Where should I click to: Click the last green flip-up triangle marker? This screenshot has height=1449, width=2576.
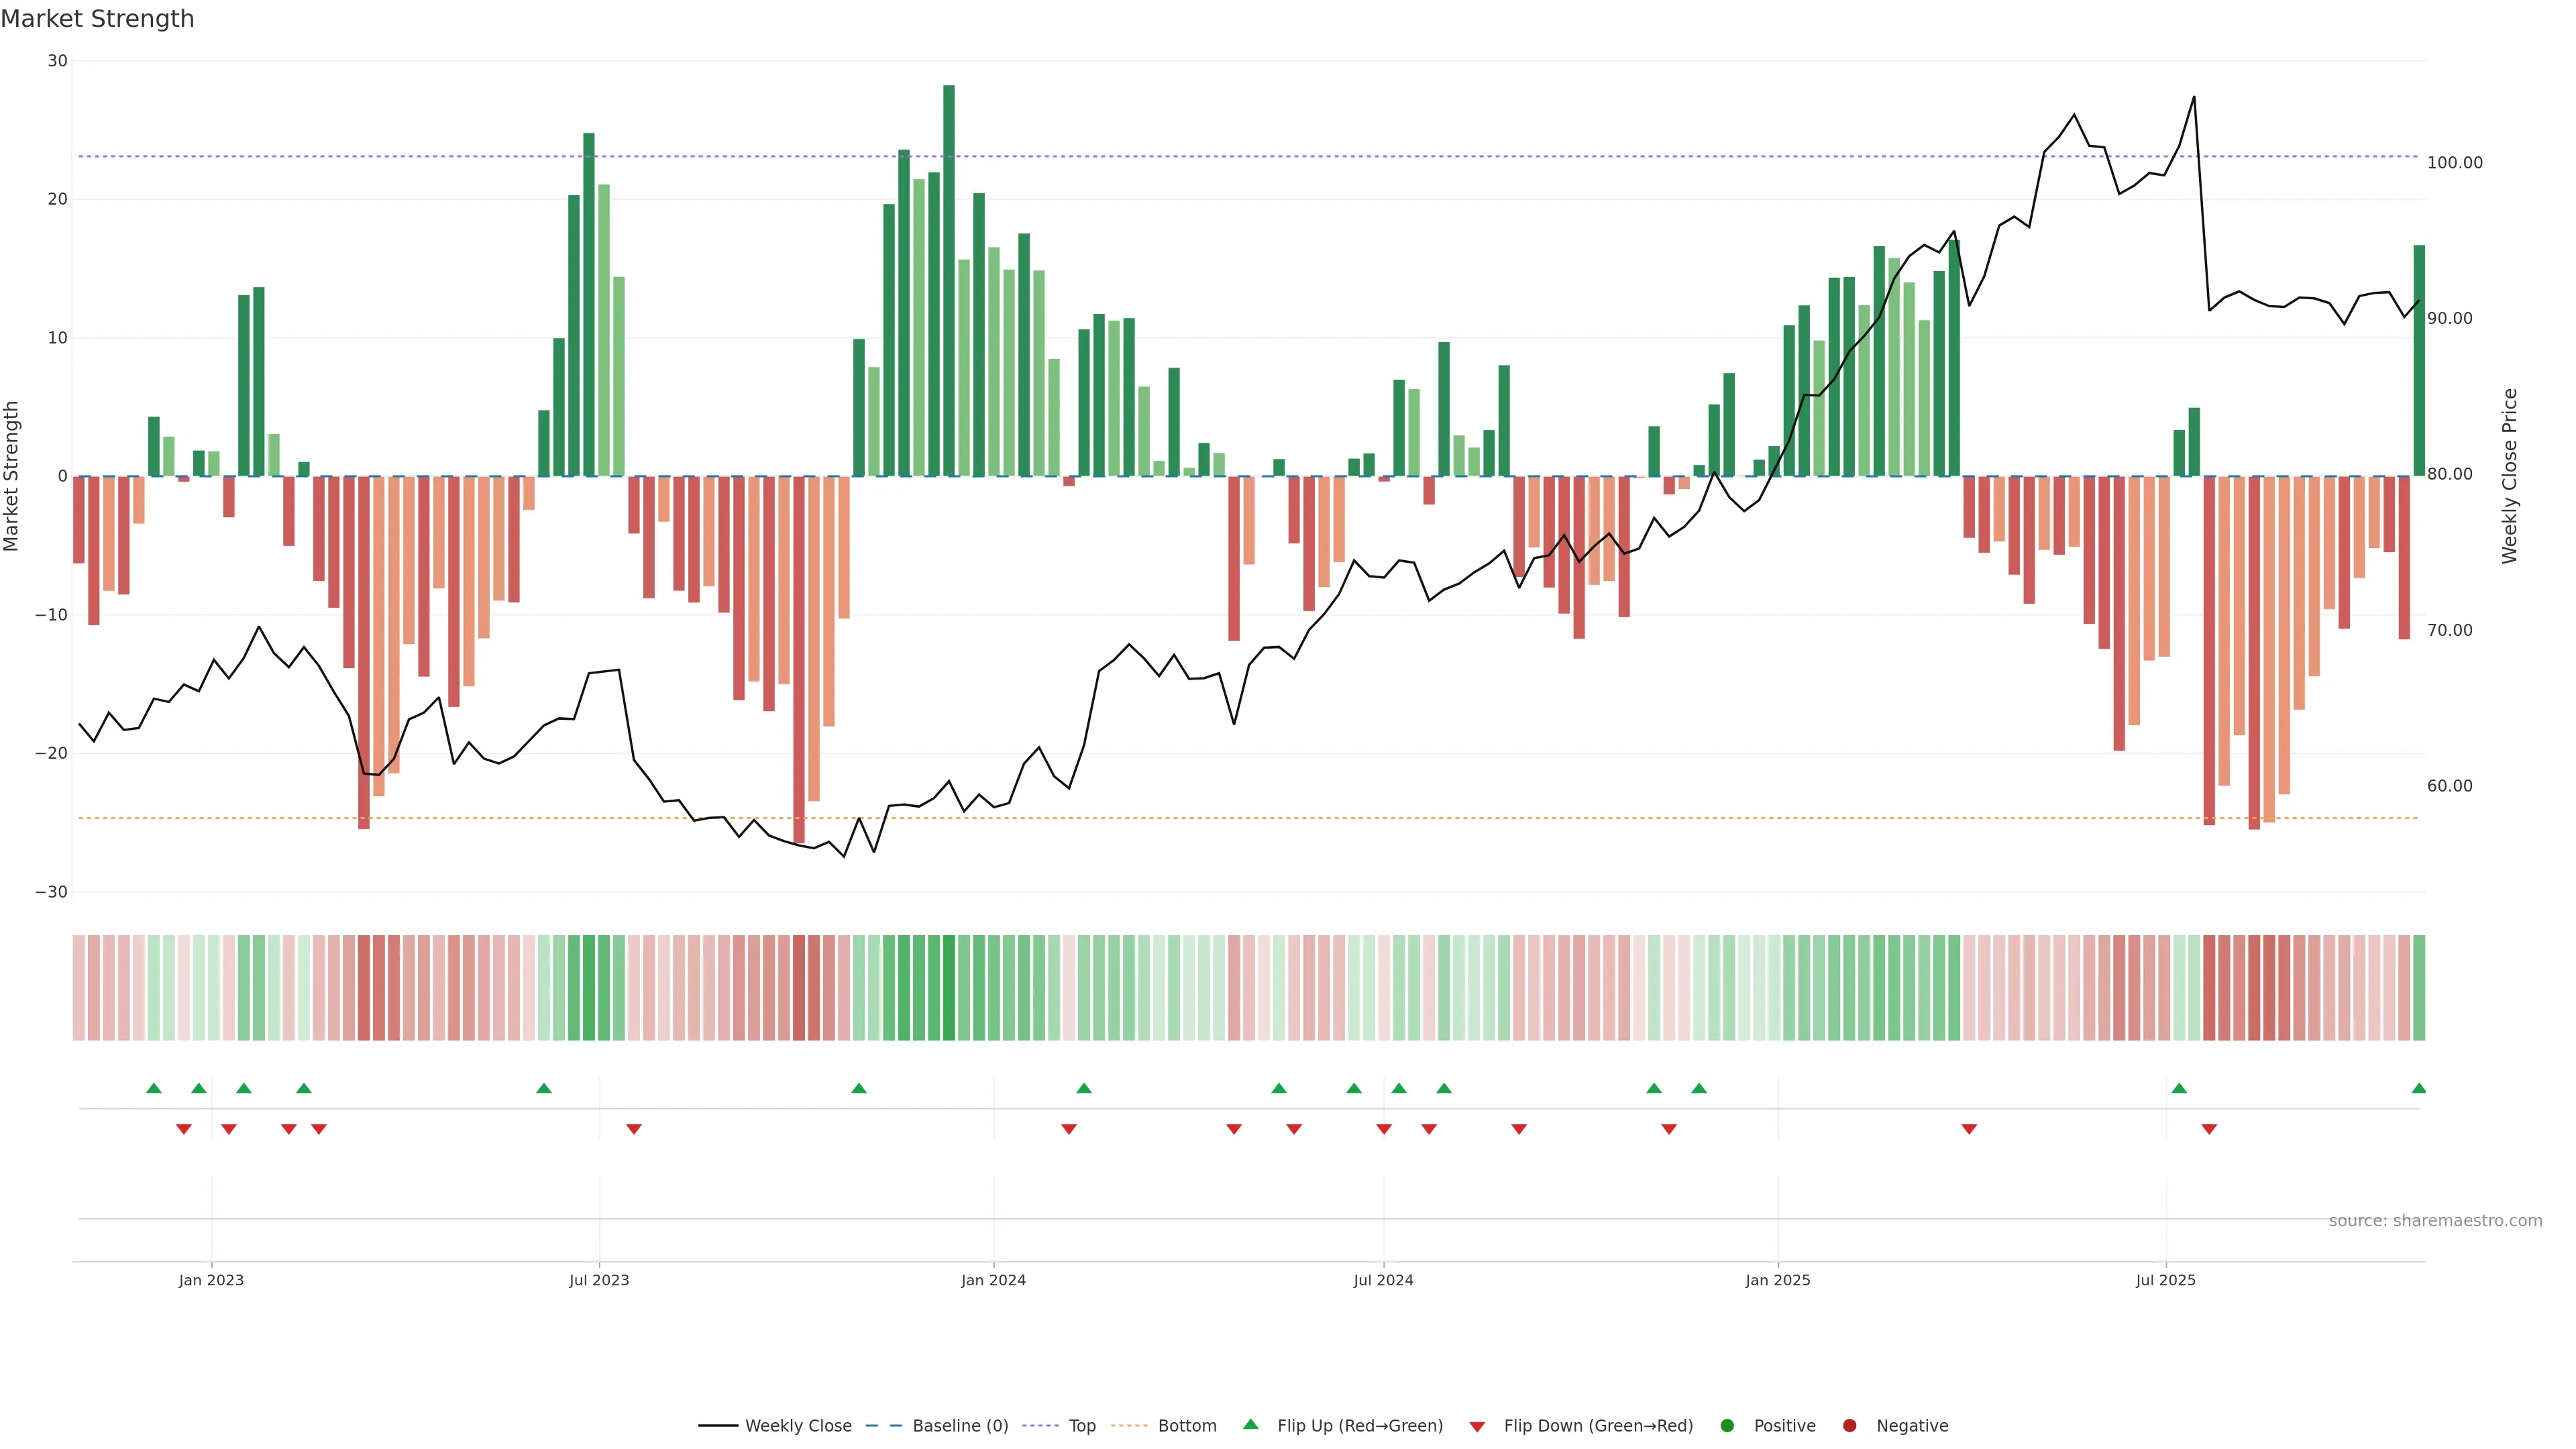[2418, 1088]
